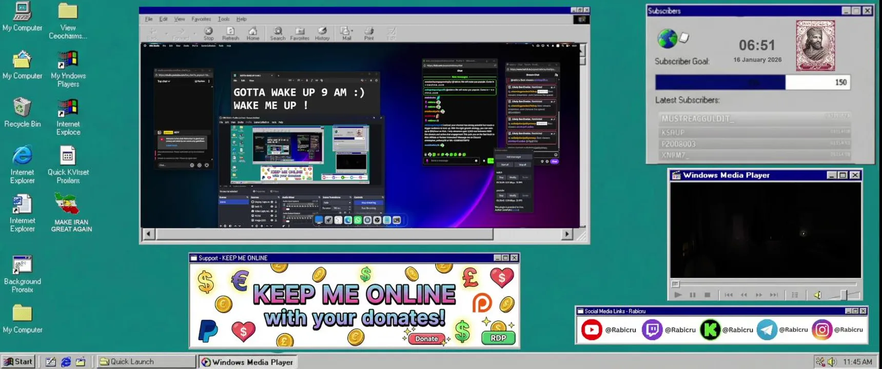This screenshot has height=369, width=882.
Task: Mute the speaker in Windows Media Player
Action: (x=817, y=295)
